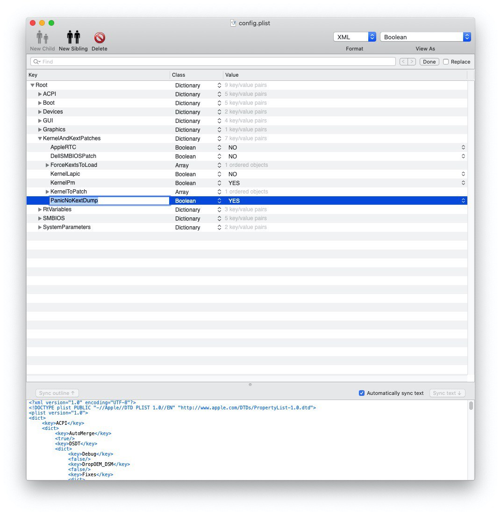Click the Done button
Viewport: 501px width, 515px height.
click(x=429, y=62)
